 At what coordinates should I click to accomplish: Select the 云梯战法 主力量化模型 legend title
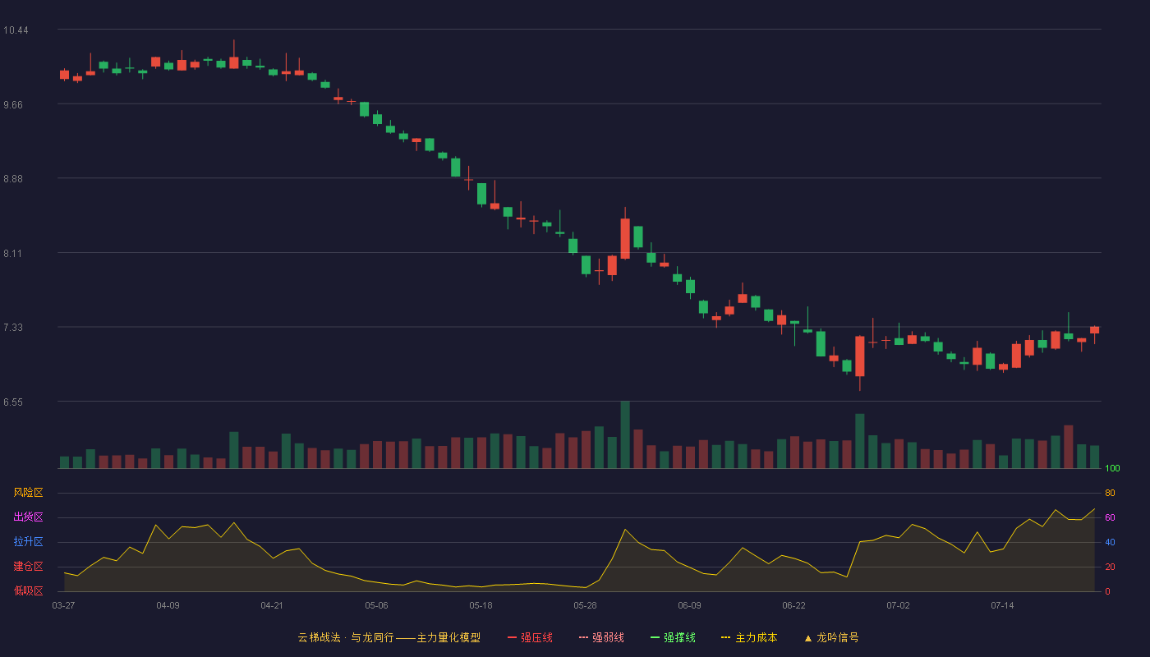coord(389,637)
